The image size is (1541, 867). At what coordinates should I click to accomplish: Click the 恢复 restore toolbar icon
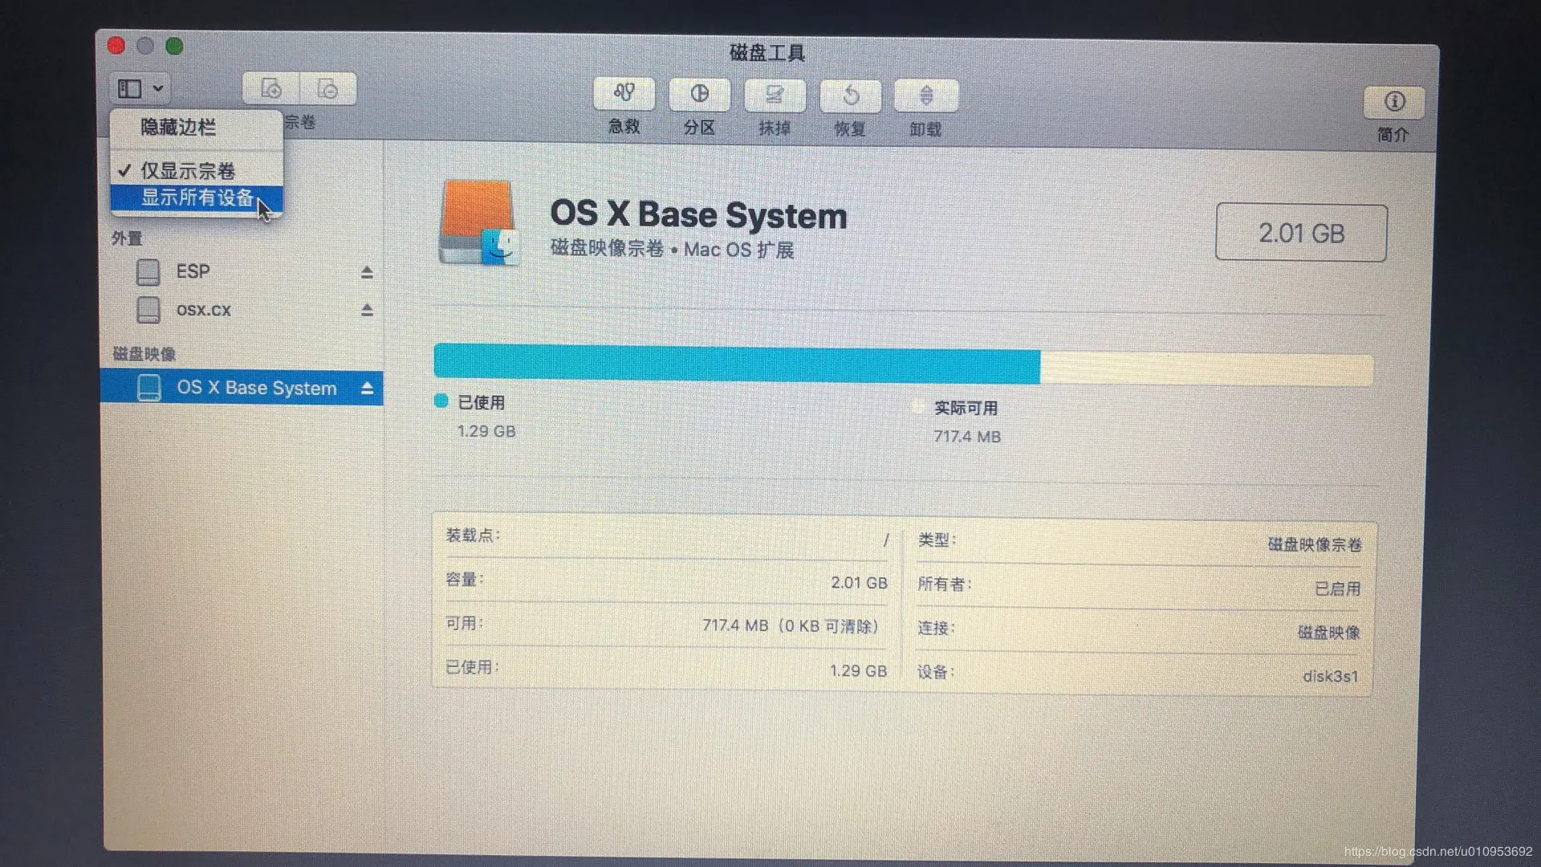pos(850,96)
